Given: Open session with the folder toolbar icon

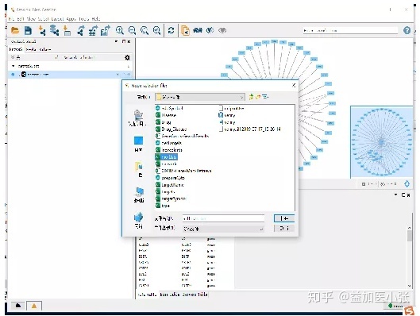Looking at the screenshot, I should point(15,30).
